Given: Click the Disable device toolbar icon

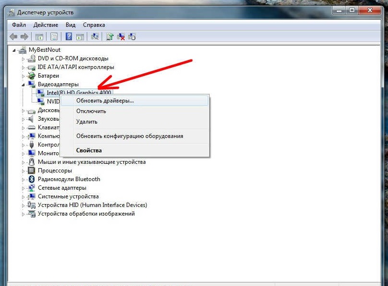Looking at the screenshot, I should point(132,36).
